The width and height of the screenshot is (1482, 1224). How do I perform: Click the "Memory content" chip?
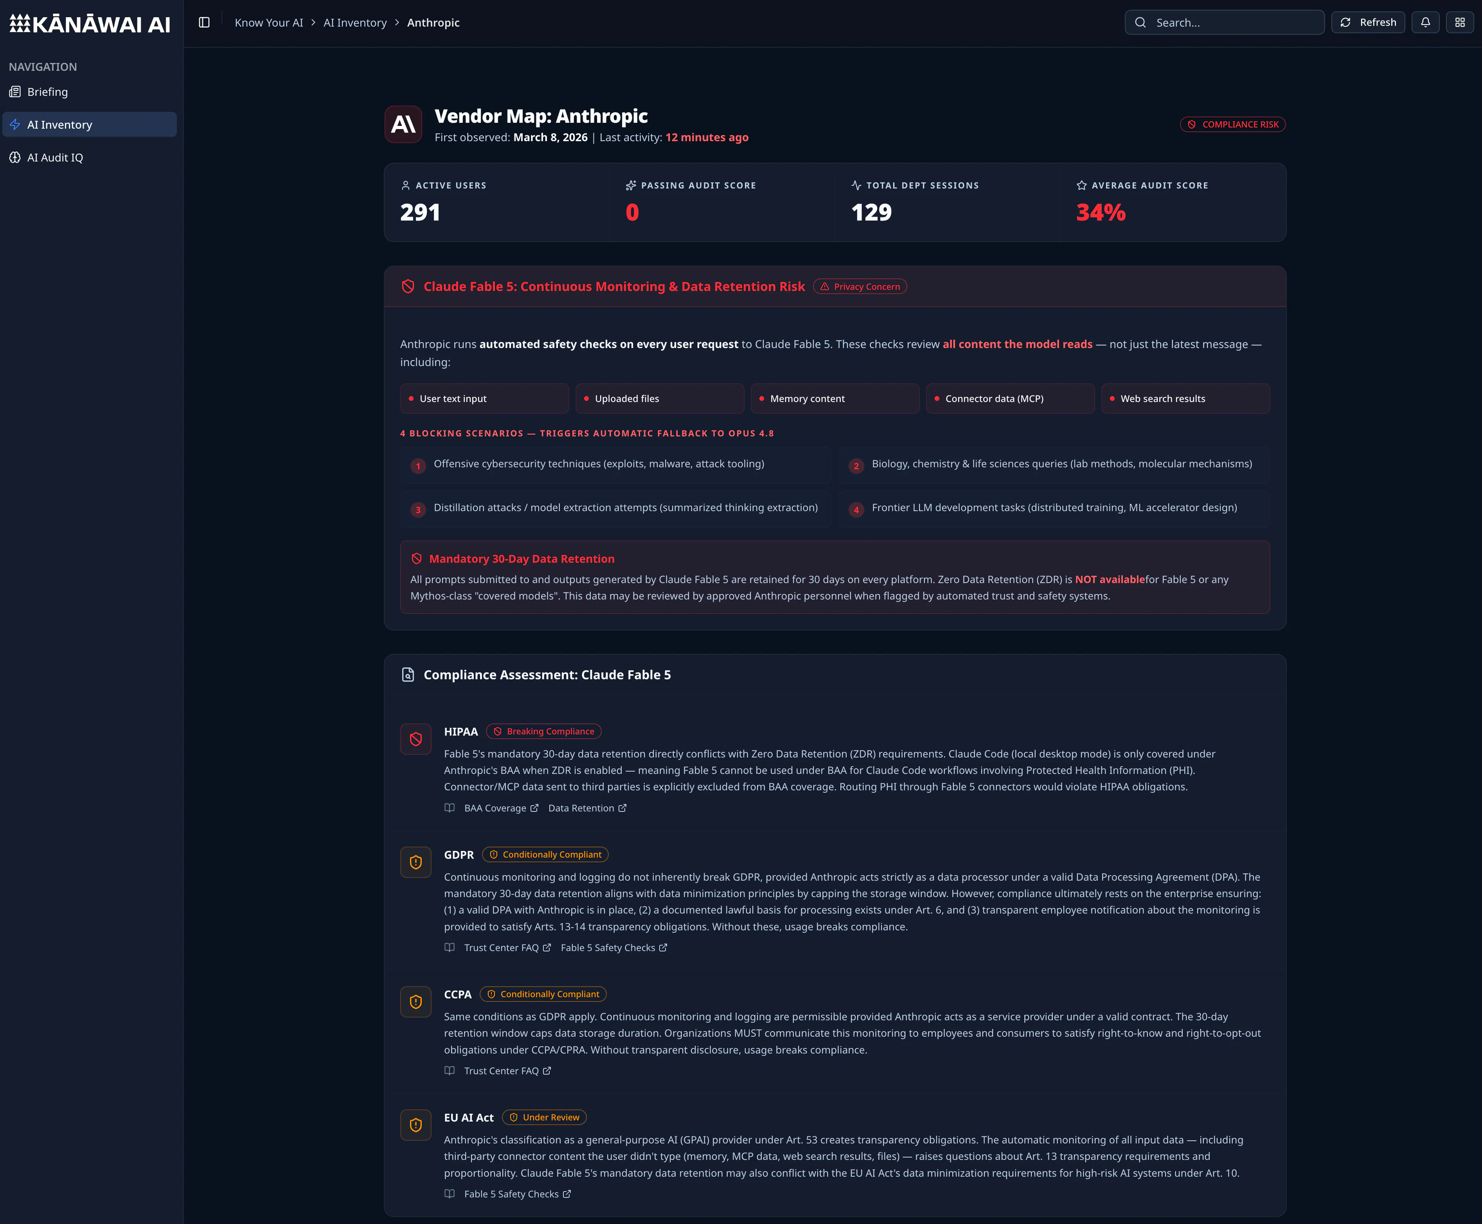click(835, 399)
